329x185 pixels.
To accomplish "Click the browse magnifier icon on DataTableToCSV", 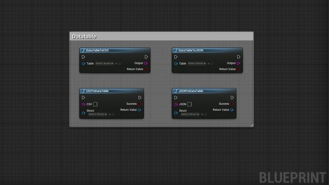I will (120, 64).
